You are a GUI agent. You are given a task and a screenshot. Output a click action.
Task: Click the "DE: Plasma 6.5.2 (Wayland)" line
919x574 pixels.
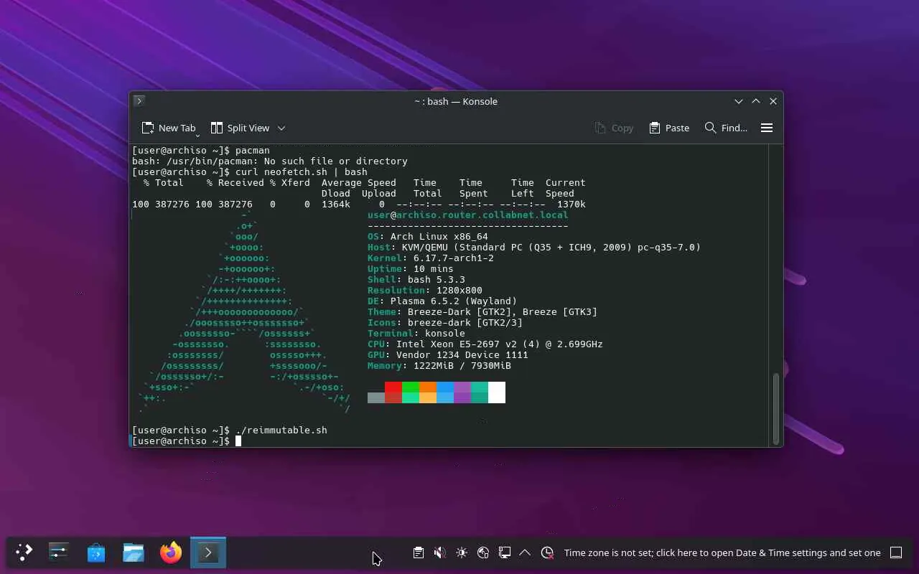point(442,301)
